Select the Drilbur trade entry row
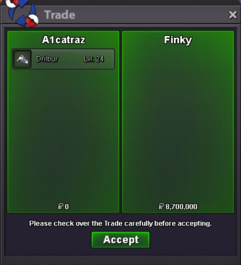This screenshot has height=265, width=241. pos(63,59)
